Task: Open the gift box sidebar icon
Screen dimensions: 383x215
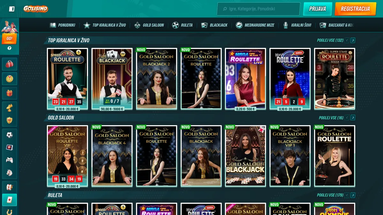Action: [10, 93]
